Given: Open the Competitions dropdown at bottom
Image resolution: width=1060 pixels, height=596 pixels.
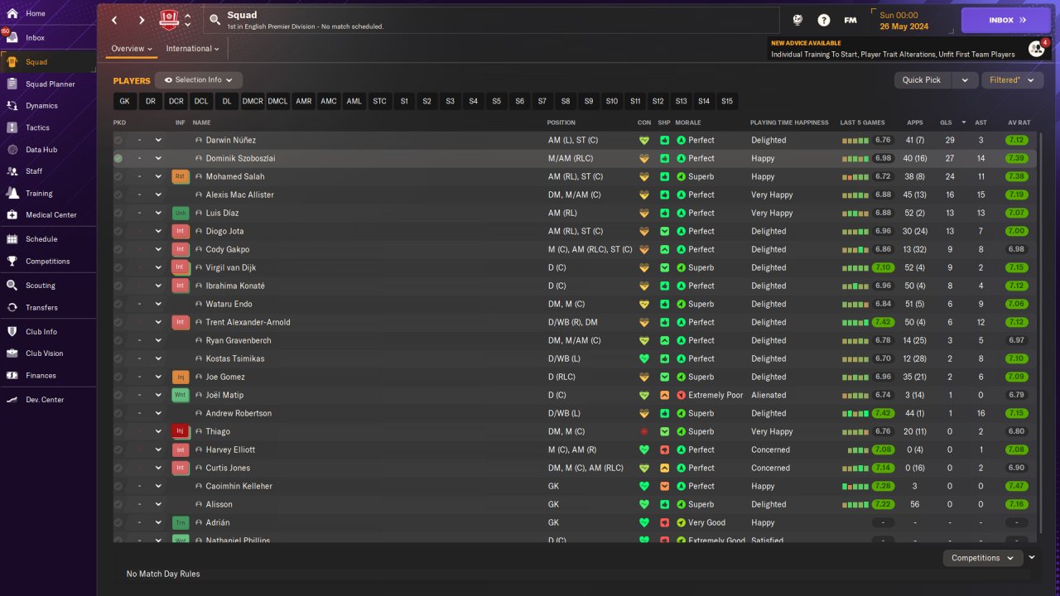Looking at the screenshot, I should (x=982, y=558).
